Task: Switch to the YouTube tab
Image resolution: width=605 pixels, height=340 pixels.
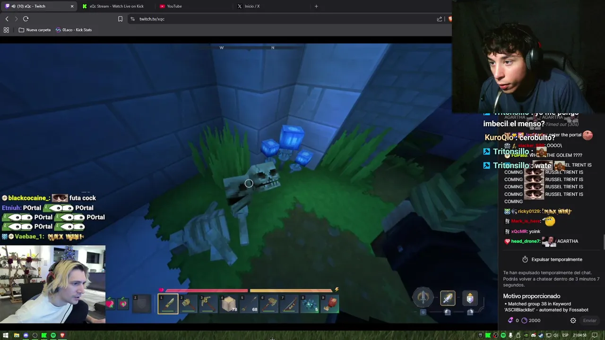Action: 194,6
